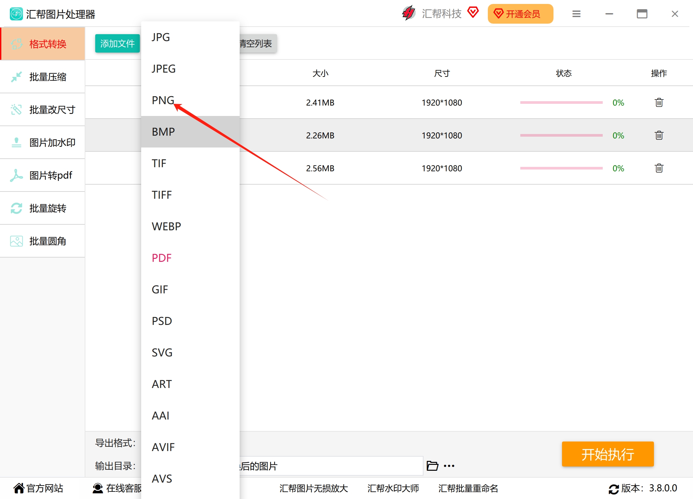Open 汇帮图片无损放大 link

coord(314,488)
